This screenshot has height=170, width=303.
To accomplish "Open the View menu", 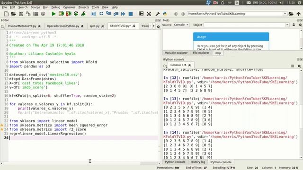I will (105, 7).
